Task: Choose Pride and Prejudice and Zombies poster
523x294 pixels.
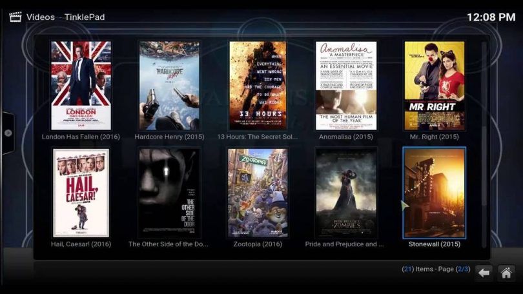Action: click(x=345, y=193)
